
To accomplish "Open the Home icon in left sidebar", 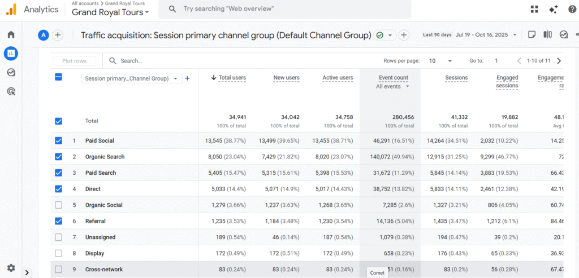I will (11, 35).
